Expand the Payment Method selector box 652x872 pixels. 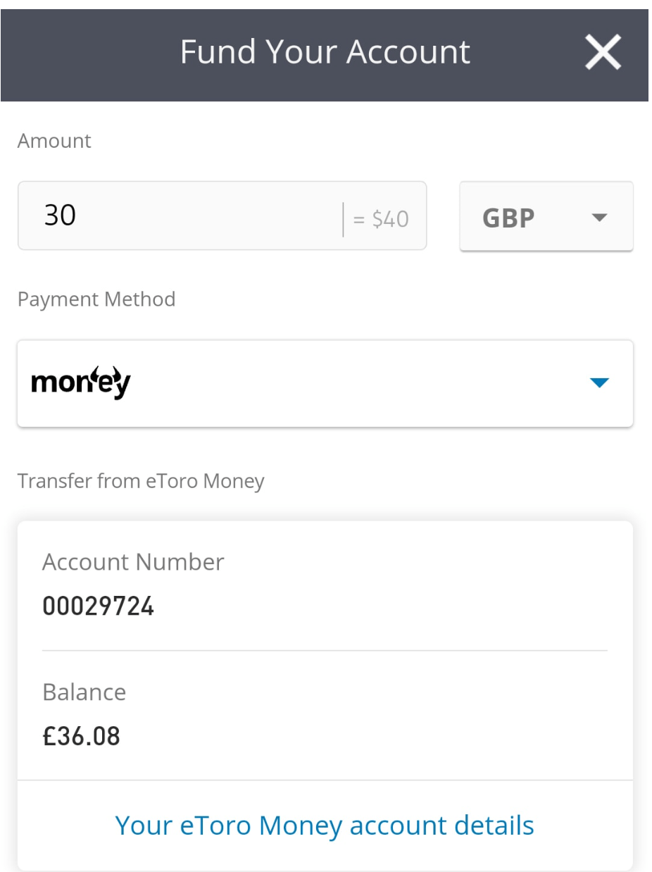click(325, 383)
